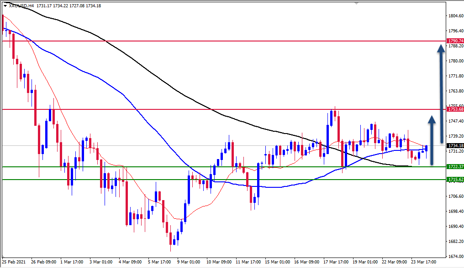
Task: Select the green support line at 1715.62
Action: click(x=224, y=180)
